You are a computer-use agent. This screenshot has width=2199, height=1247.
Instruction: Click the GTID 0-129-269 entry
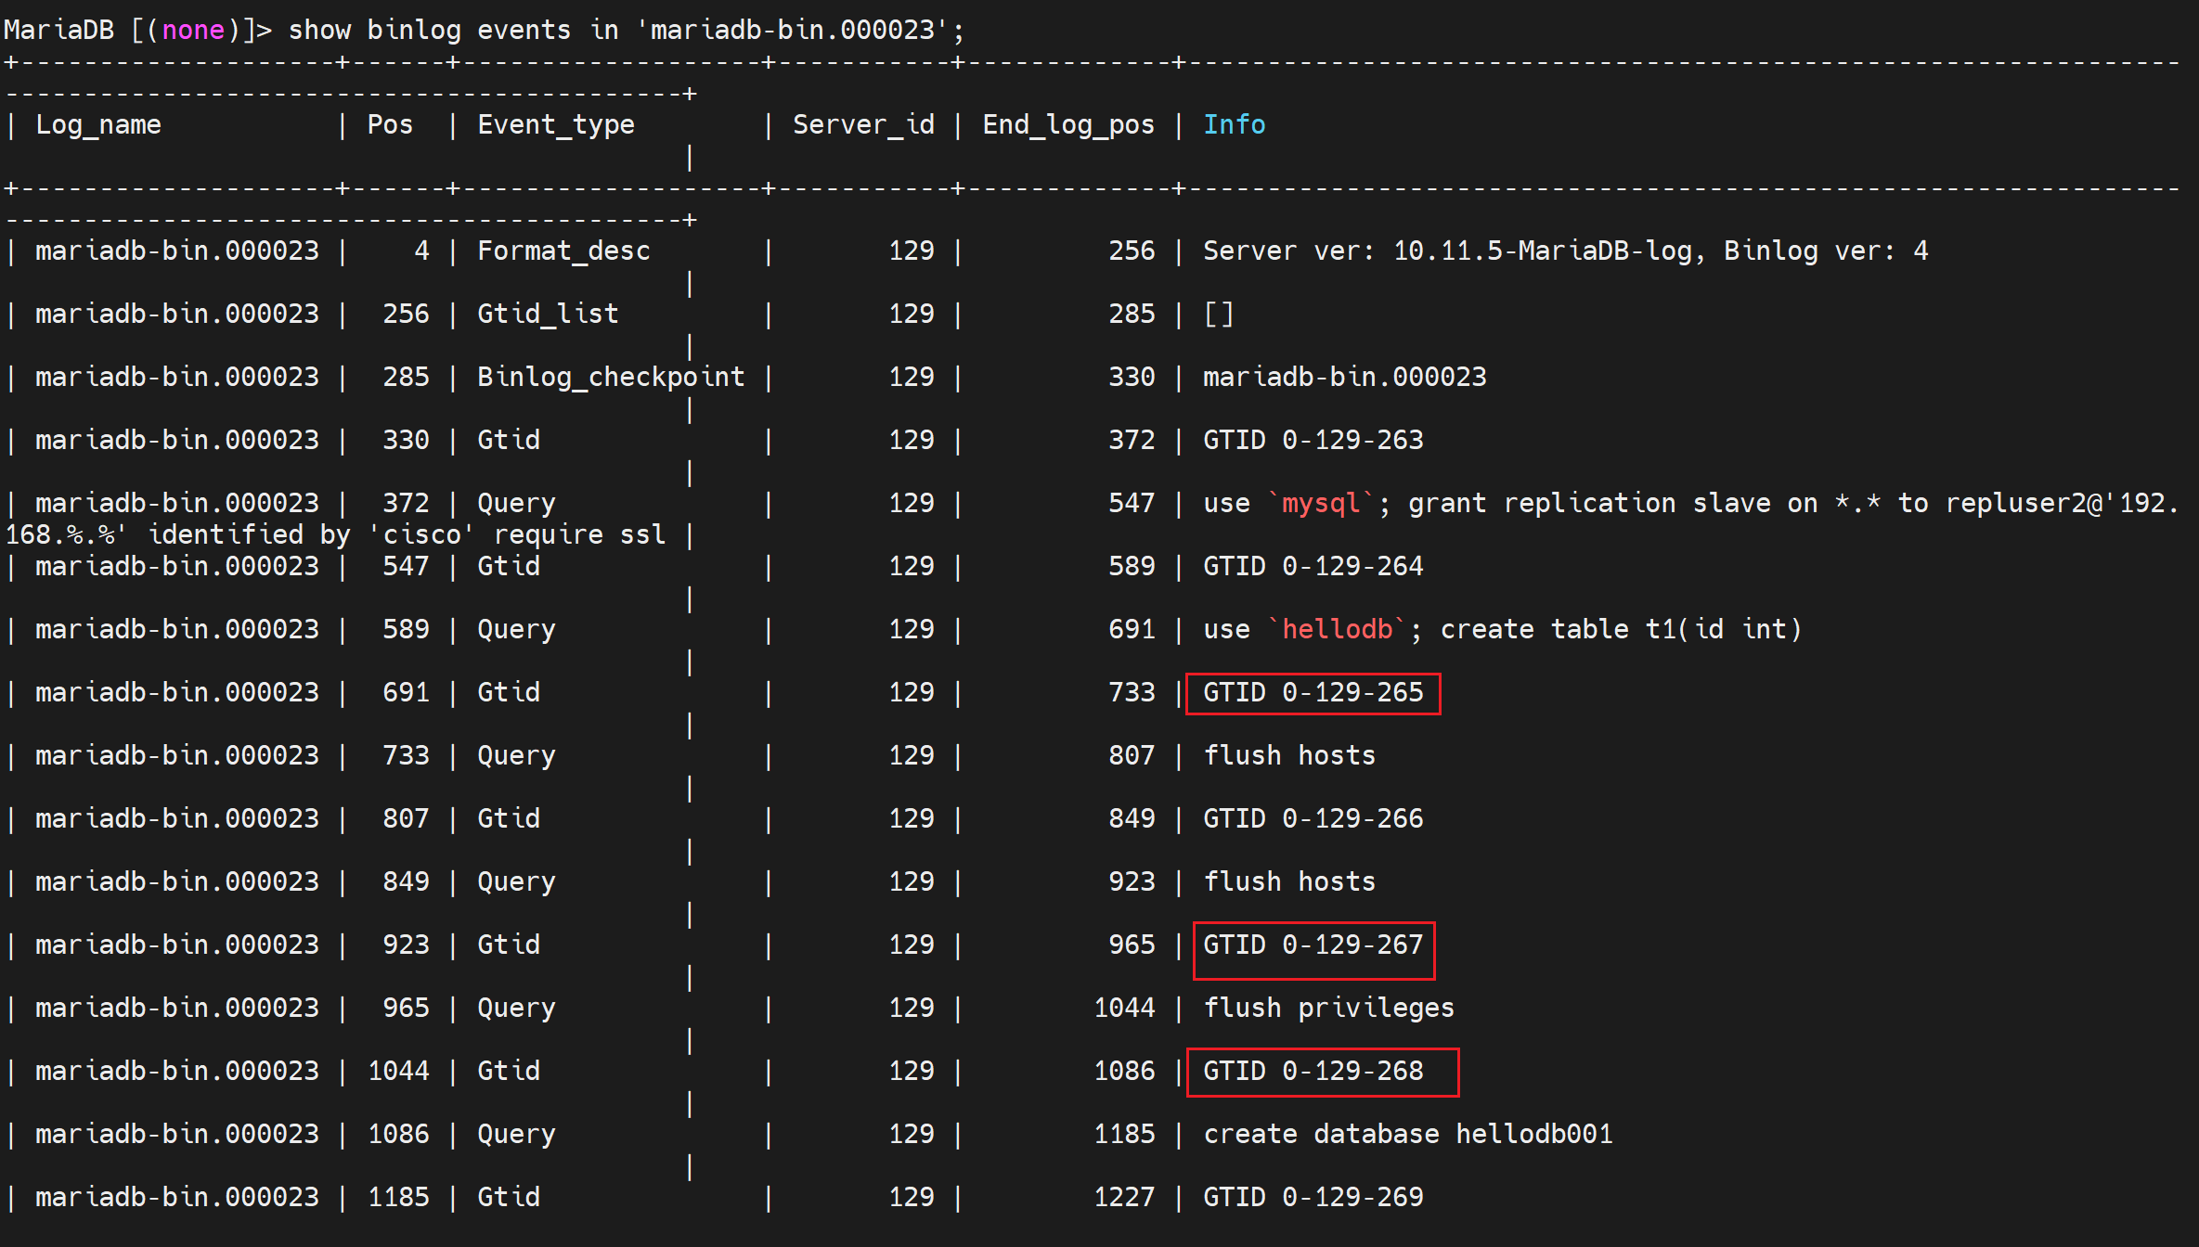pos(1313,1198)
